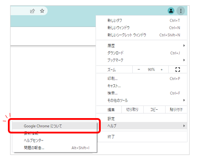The width and height of the screenshot is (198, 162).
Task: Open ダウンロード from the menu
Action: (141, 53)
